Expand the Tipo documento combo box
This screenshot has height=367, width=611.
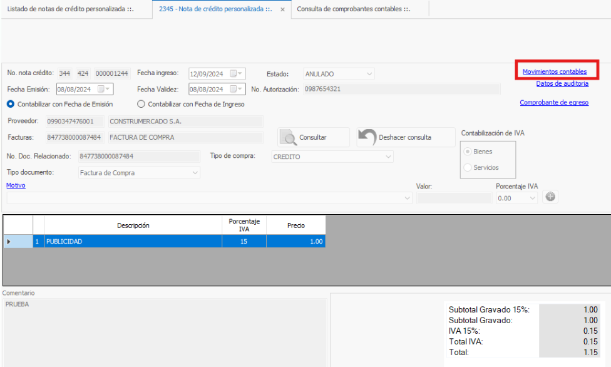tap(195, 173)
